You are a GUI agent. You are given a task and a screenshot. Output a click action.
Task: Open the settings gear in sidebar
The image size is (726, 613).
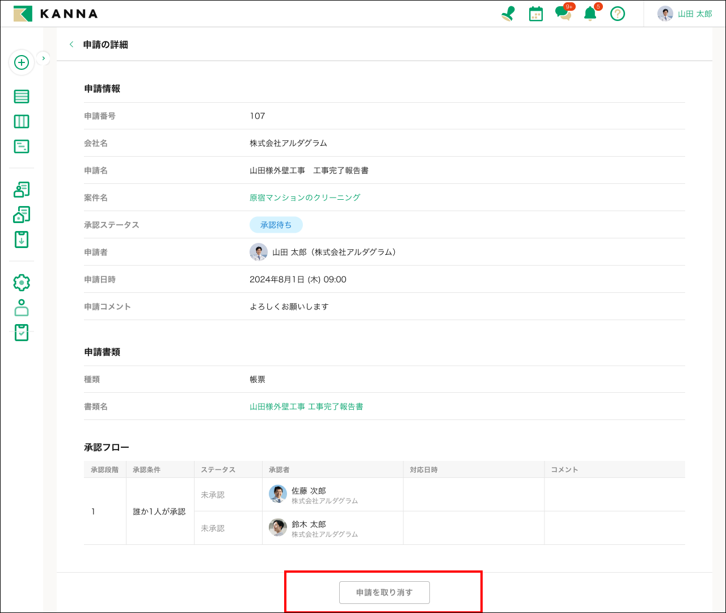click(22, 282)
